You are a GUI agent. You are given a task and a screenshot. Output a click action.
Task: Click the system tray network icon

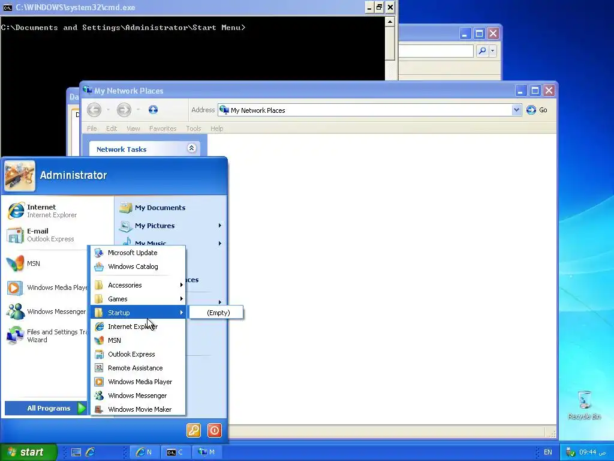coord(571,453)
